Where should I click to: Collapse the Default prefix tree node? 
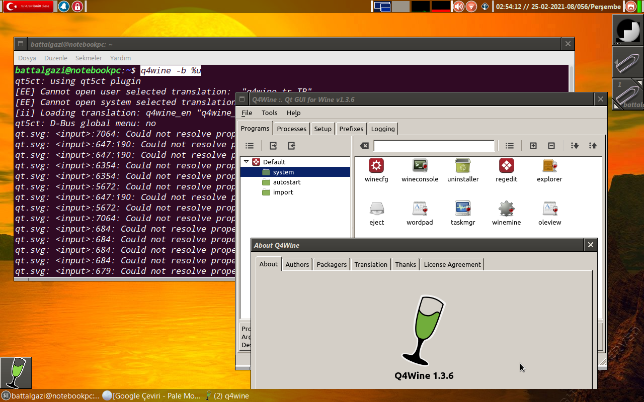[246, 162]
